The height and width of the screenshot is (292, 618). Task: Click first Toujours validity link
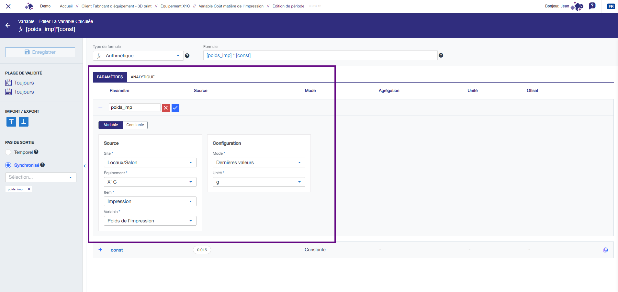click(x=24, y=83)
